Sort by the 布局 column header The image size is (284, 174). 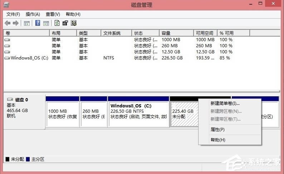pyautogui.click(x=63, y=33)
